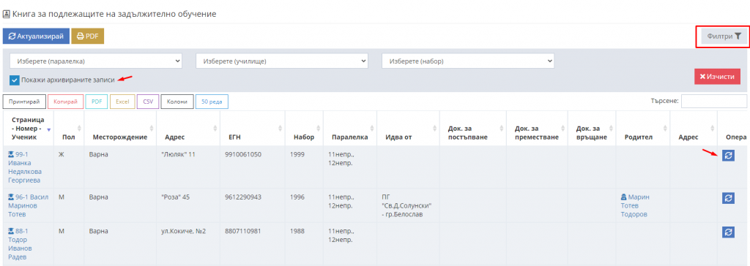
Task: Select the ЕГН value 9910061050
Action: point(243,155)
